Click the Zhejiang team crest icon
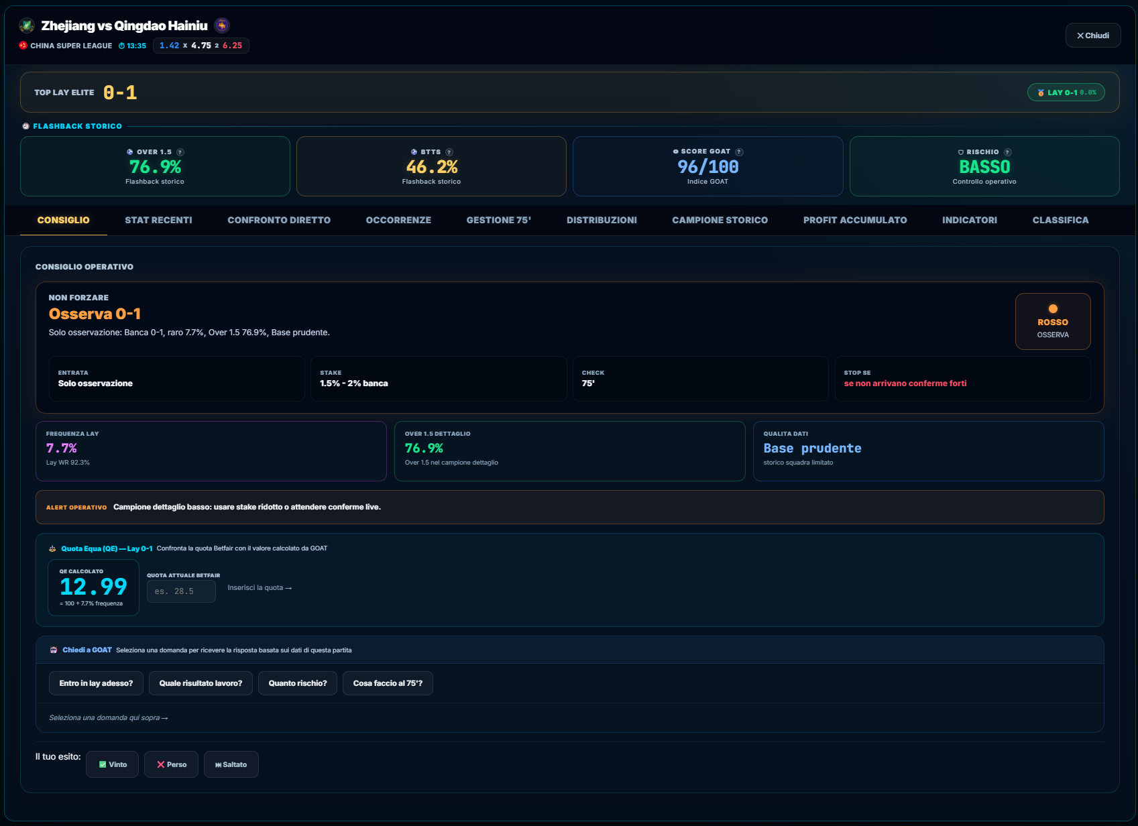 tap(27, 26)
